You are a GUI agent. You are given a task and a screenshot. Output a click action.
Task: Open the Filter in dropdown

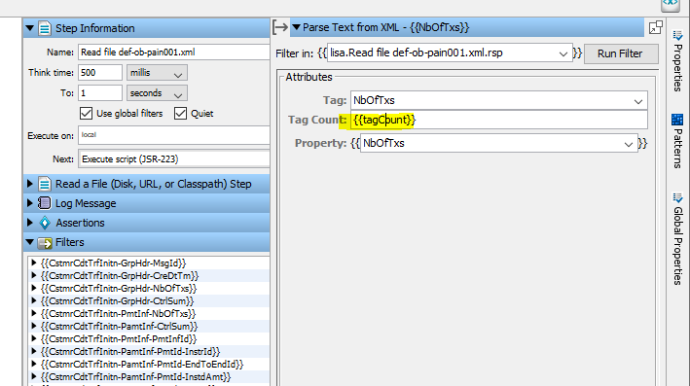563,53
